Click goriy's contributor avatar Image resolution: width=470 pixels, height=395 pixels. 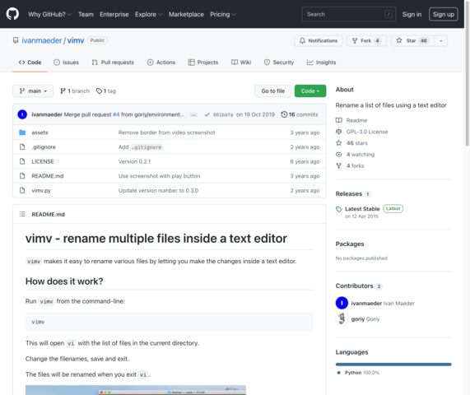click(342, 318)
